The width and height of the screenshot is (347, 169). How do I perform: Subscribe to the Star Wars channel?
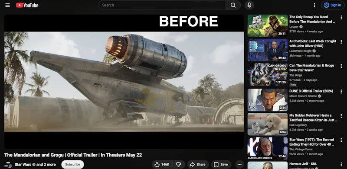(x=72, y=164)
